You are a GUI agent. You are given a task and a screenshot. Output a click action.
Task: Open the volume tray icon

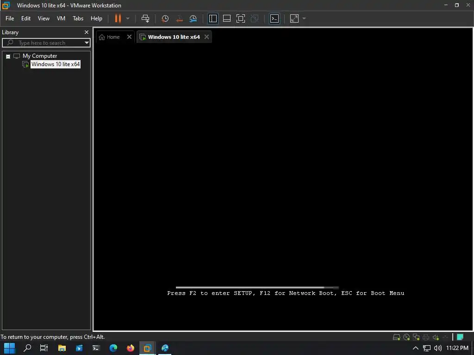click(437, 348)
